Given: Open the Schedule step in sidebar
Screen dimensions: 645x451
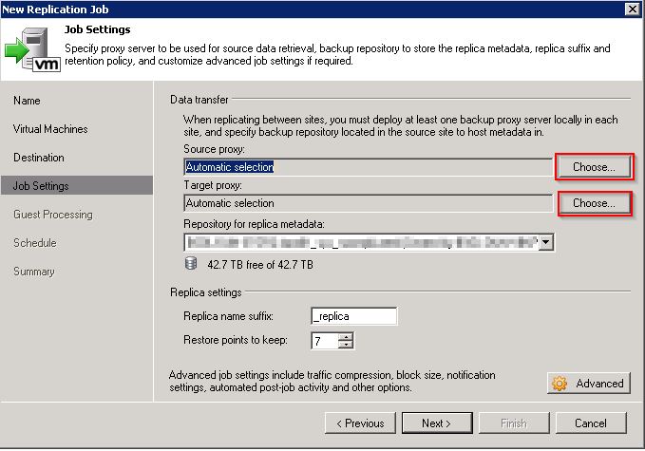Looking at the screenshot, I should (x=35, y=243).
